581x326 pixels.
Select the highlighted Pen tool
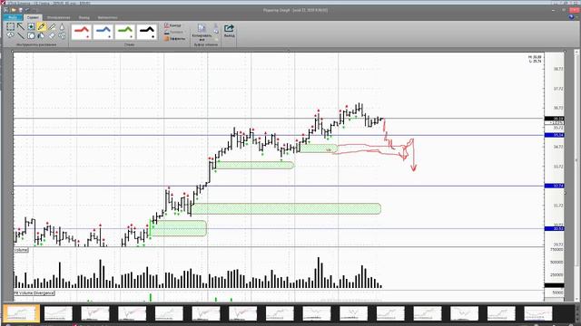coord(42,26)
